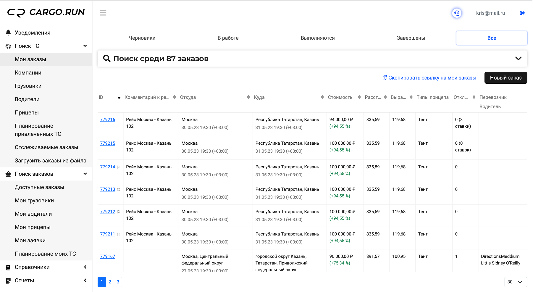Click flag icon next to order 779214
The width and height of the screenshot is (533, 292).
pyautogui.click(x=119, y=167)
